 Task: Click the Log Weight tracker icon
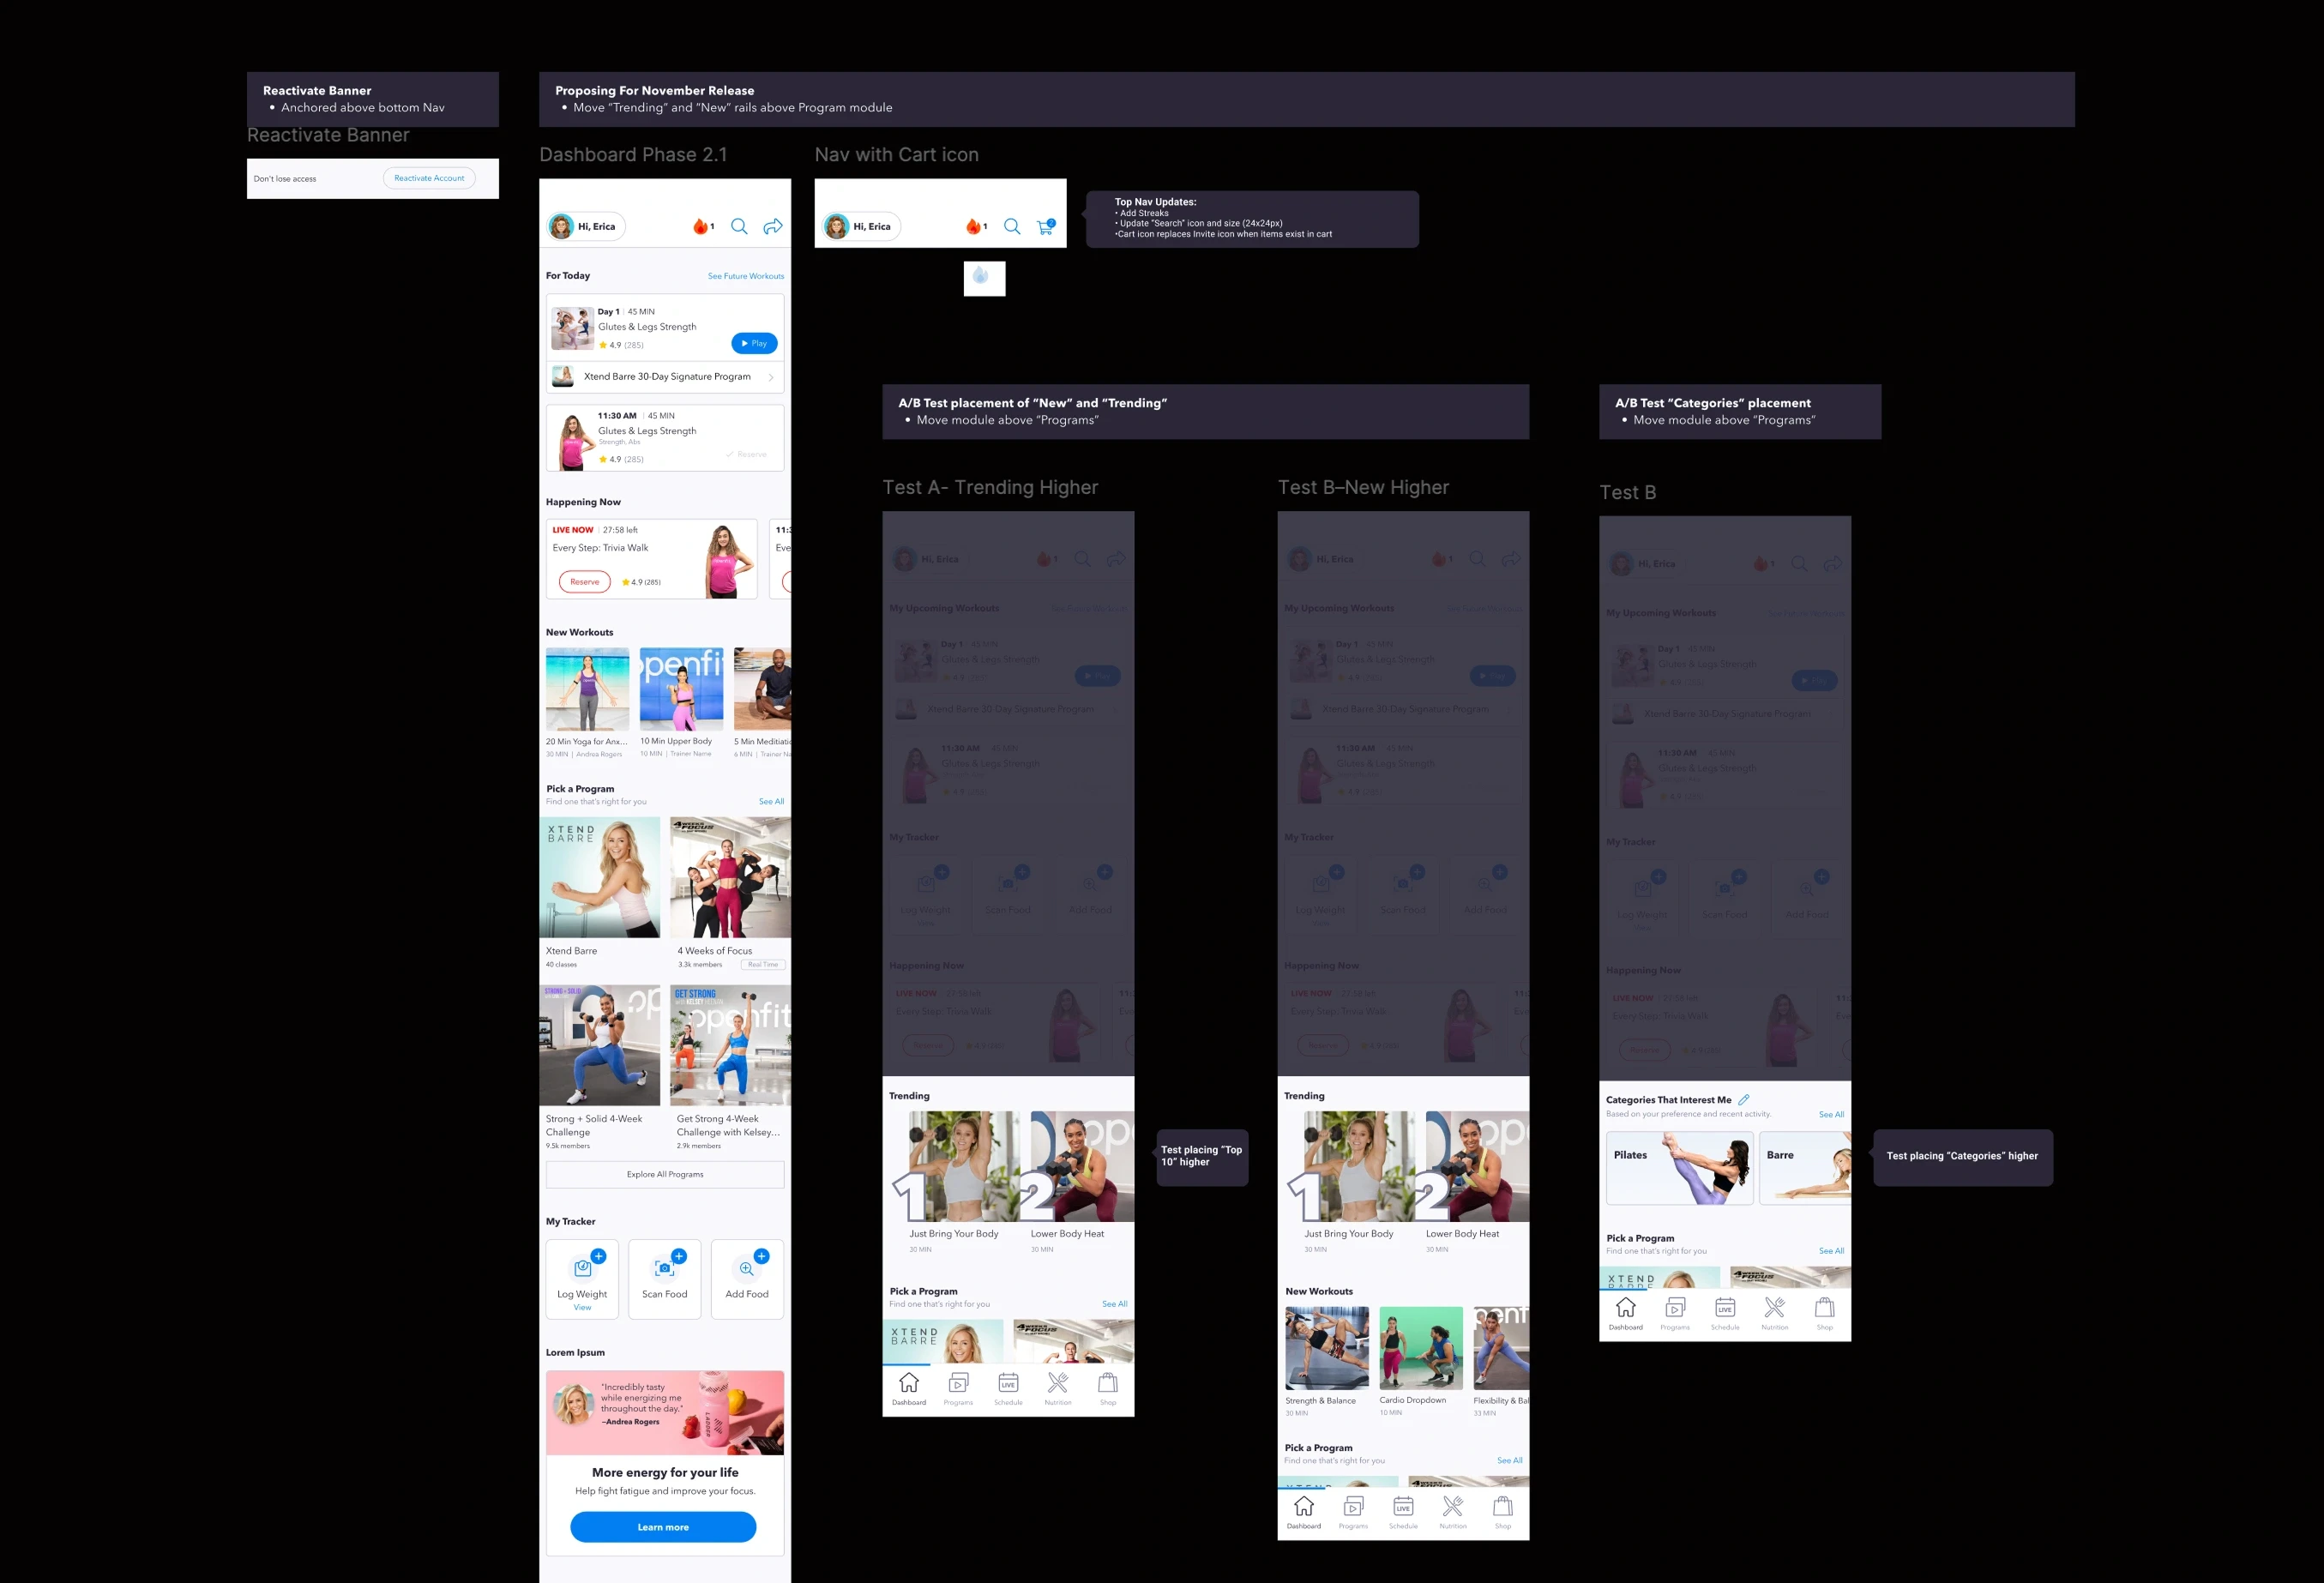click(x=582, y=1269)
